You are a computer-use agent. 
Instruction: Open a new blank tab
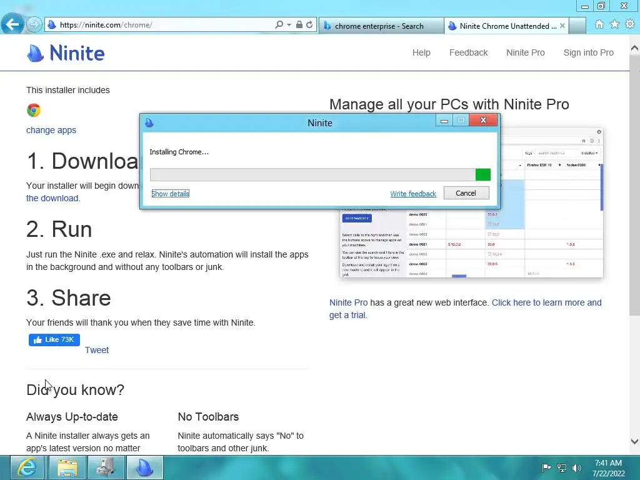(577, 26)
